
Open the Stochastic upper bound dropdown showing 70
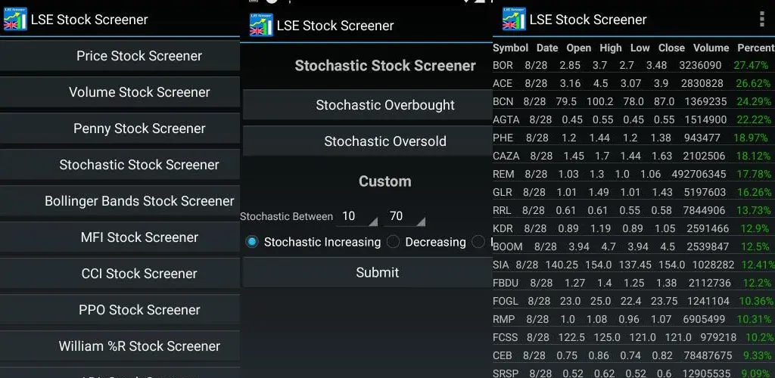point(404,216)
